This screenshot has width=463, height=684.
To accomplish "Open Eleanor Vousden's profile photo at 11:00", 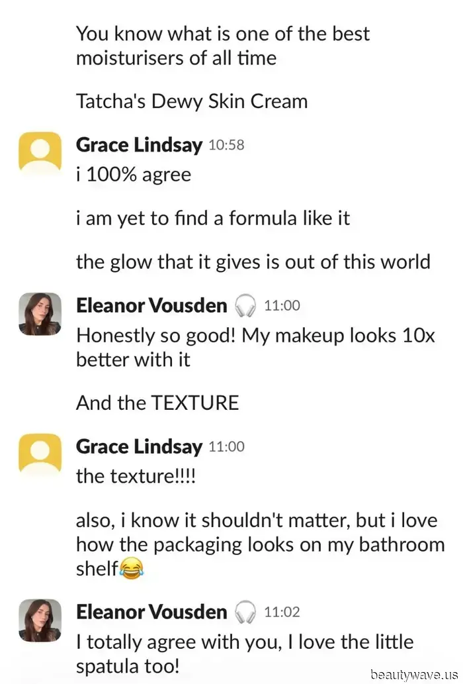I will click(40, 314).
